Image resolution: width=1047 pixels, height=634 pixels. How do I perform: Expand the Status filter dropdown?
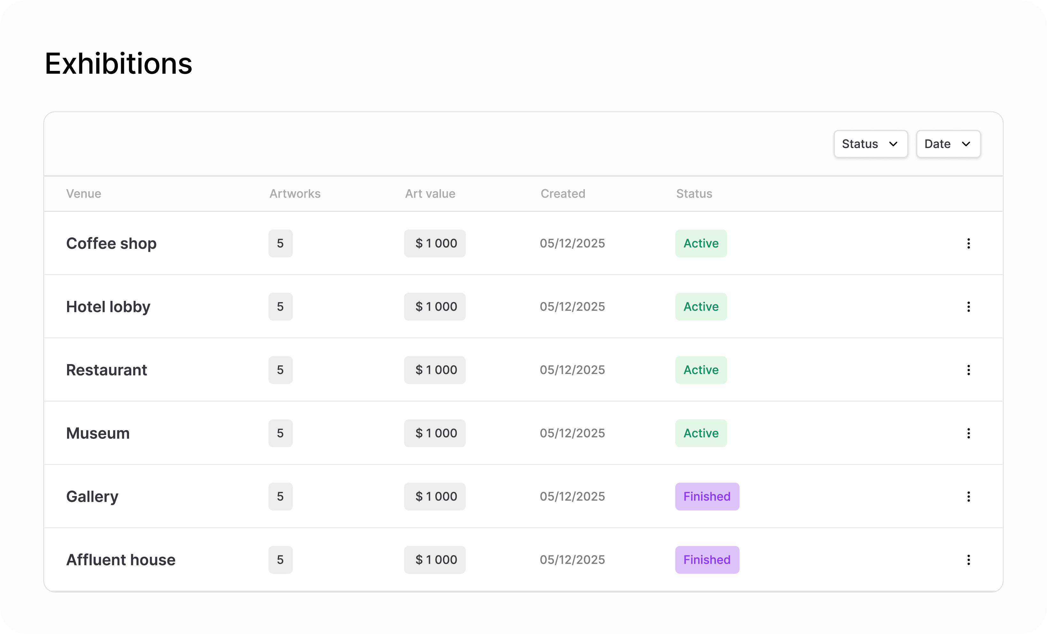pos(870,144)
